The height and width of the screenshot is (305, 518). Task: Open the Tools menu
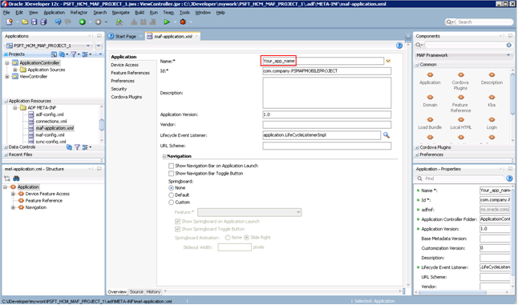(x=184, y=13)
